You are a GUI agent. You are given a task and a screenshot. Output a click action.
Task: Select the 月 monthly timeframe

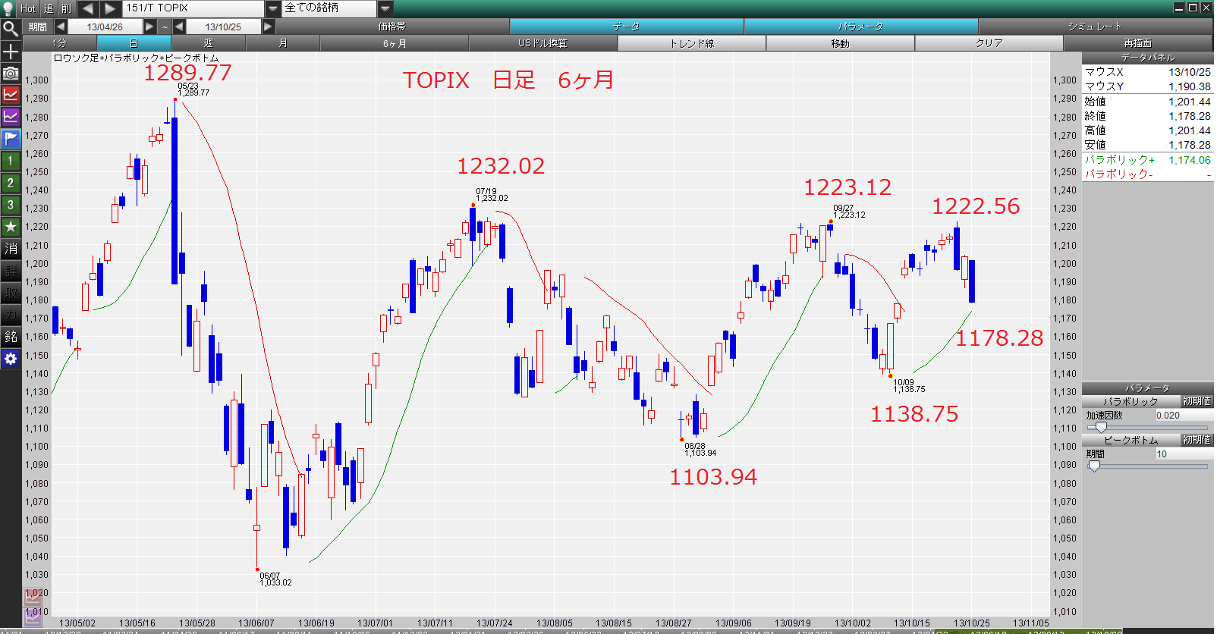(283, 43)
